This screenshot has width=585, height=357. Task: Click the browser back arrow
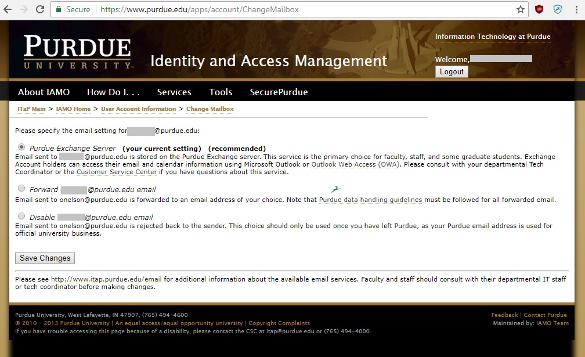point(8,9)
